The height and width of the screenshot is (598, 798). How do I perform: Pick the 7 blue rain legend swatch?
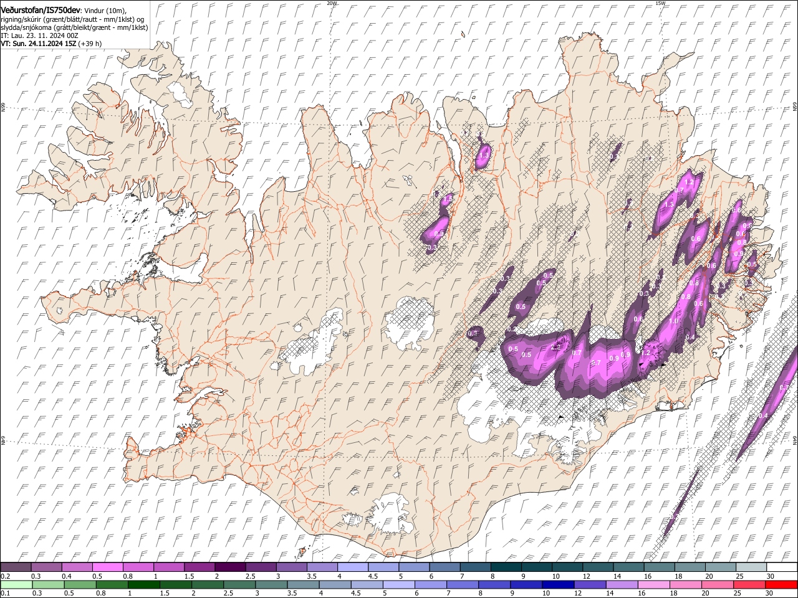tap(463, 584)
